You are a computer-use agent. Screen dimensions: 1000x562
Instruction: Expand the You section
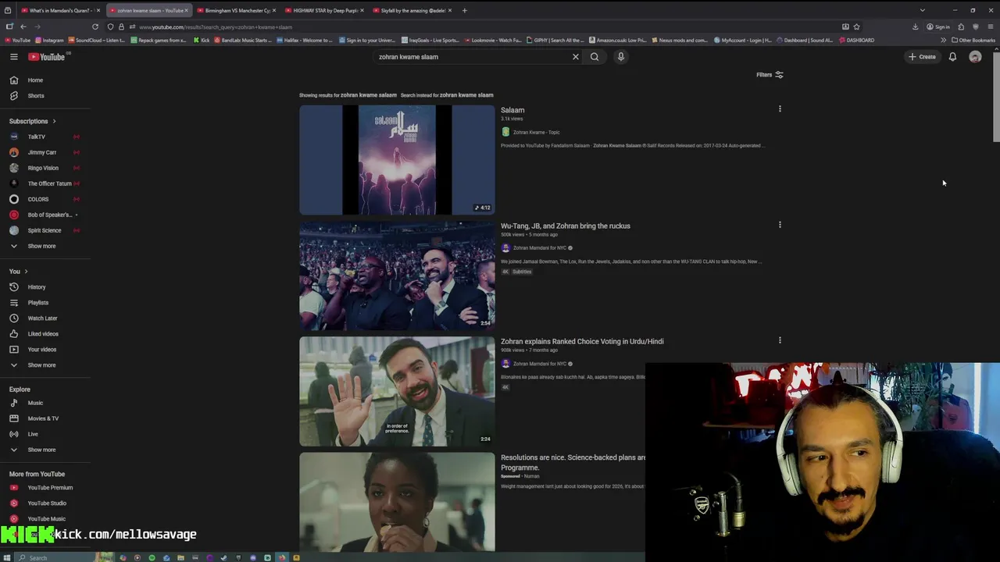coord(19,271)
